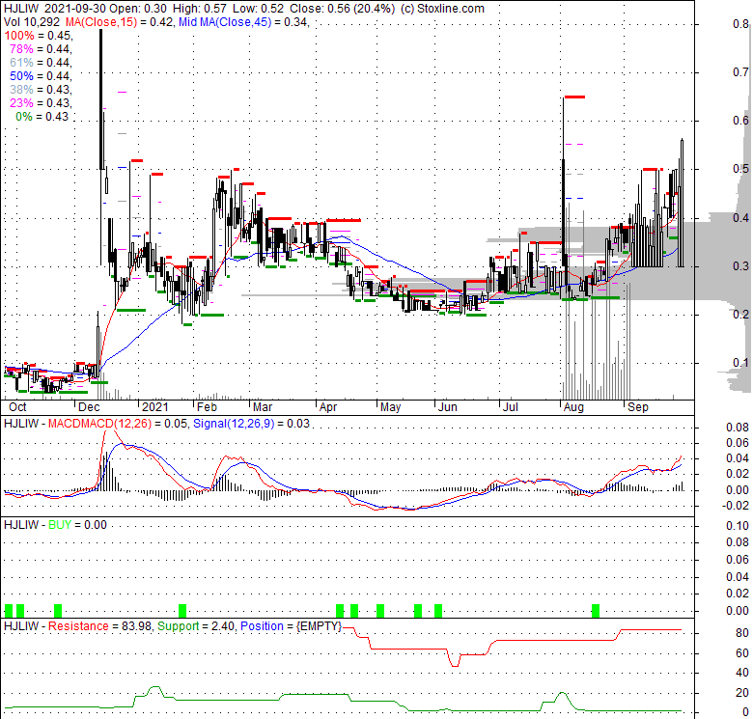Click the latest September candlestick at chart end
The image size is (753, 719).
tap(682, 203)
